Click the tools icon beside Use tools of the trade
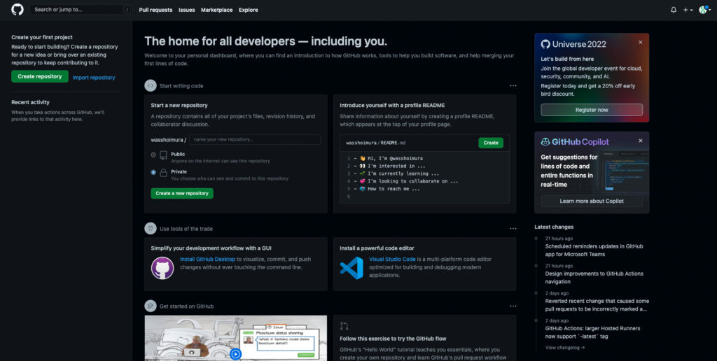This screenshot has height=361, width=717. 151,229
